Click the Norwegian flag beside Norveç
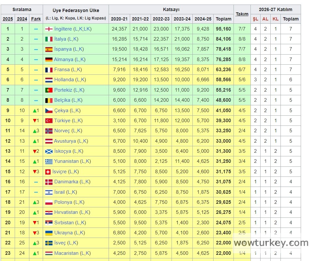317x261 pixels. 49,131
